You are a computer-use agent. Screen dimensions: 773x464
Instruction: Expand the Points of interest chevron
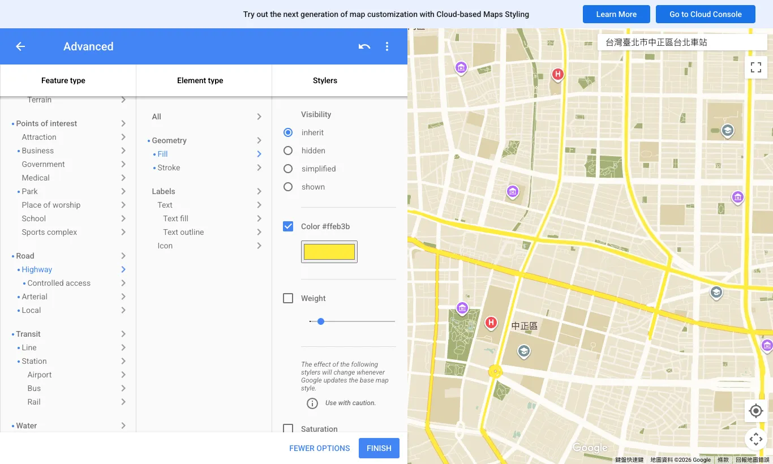click(123, 123)
